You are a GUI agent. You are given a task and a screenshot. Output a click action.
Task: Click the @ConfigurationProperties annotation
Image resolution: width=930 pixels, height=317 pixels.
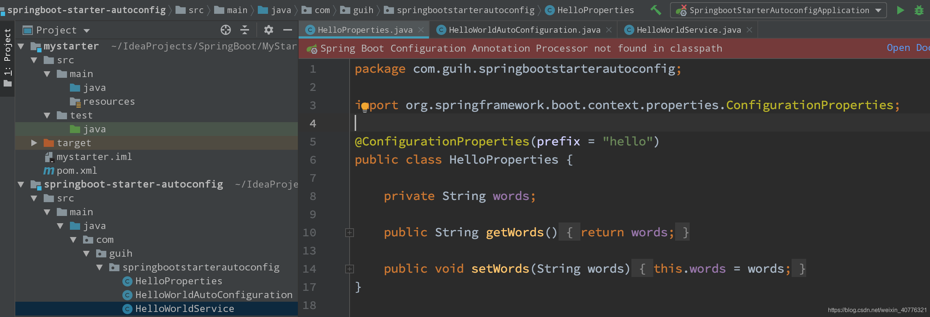[x=442, y=141]
